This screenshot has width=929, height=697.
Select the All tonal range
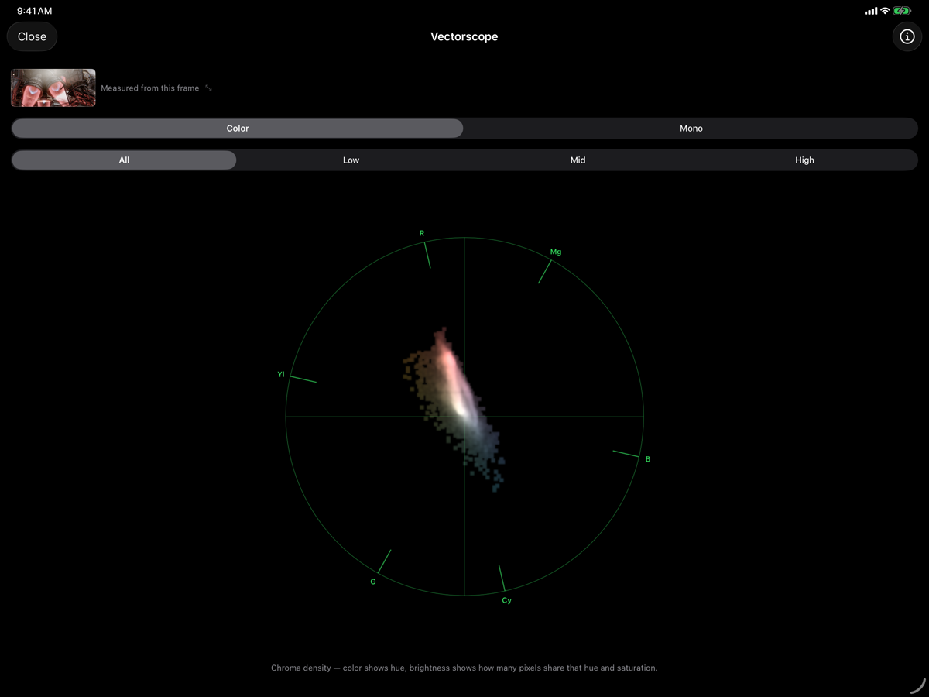[x=124, y=160]
